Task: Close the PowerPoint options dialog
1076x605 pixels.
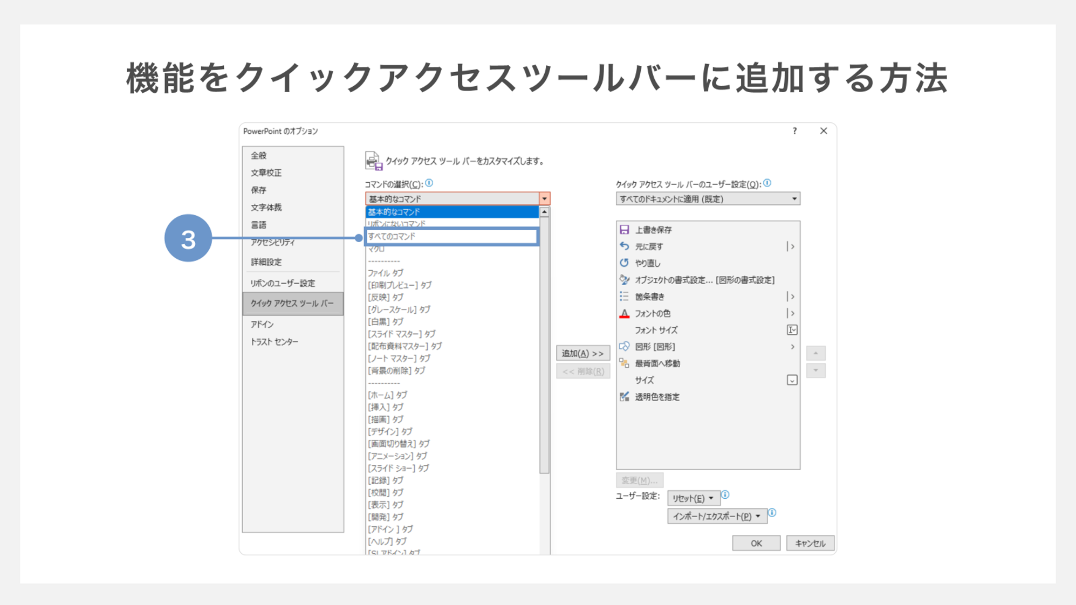Action: coord(824,131)
